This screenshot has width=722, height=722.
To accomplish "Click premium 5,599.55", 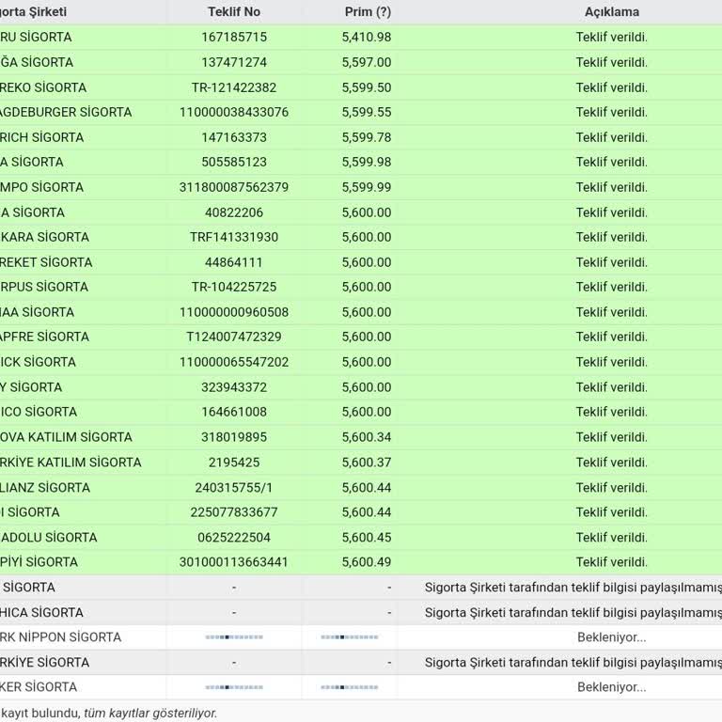I will pyautogui.click(x=367, y=112).
